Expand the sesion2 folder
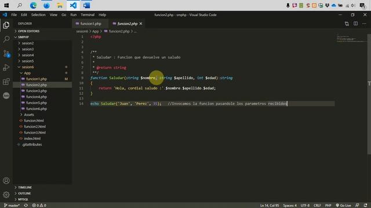The width and height of the screenshot is (371, 208). 42,43
